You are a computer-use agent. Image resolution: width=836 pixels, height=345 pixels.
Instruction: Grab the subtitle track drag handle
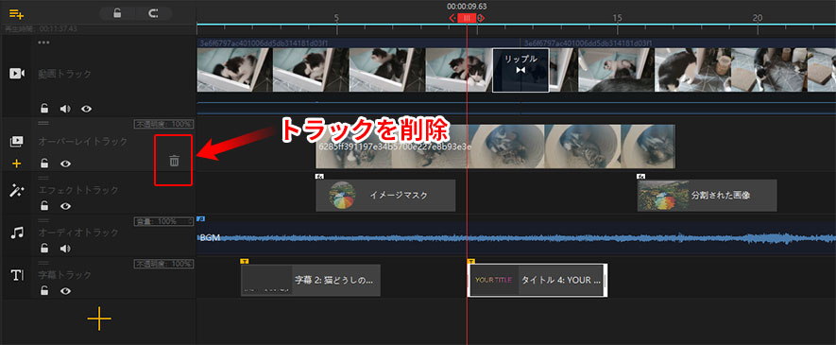pos(43,263)
